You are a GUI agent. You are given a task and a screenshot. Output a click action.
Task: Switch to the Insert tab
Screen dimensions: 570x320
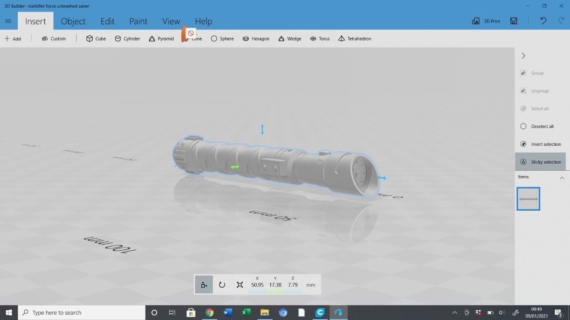pyautogui.click(x=35, y=21)
